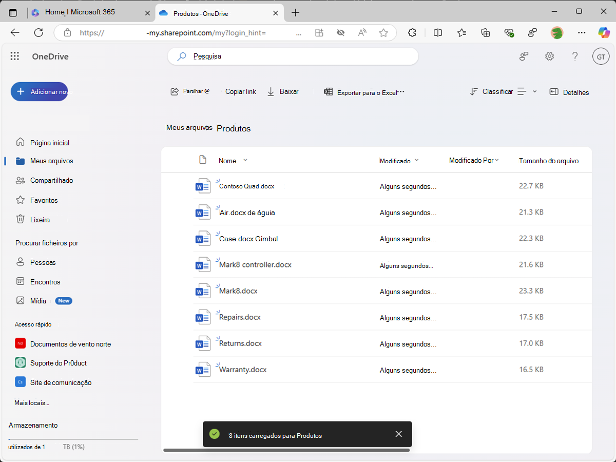Click the Partilhar share button
This screenshot has width=616, height=462.
click(190, 91)
